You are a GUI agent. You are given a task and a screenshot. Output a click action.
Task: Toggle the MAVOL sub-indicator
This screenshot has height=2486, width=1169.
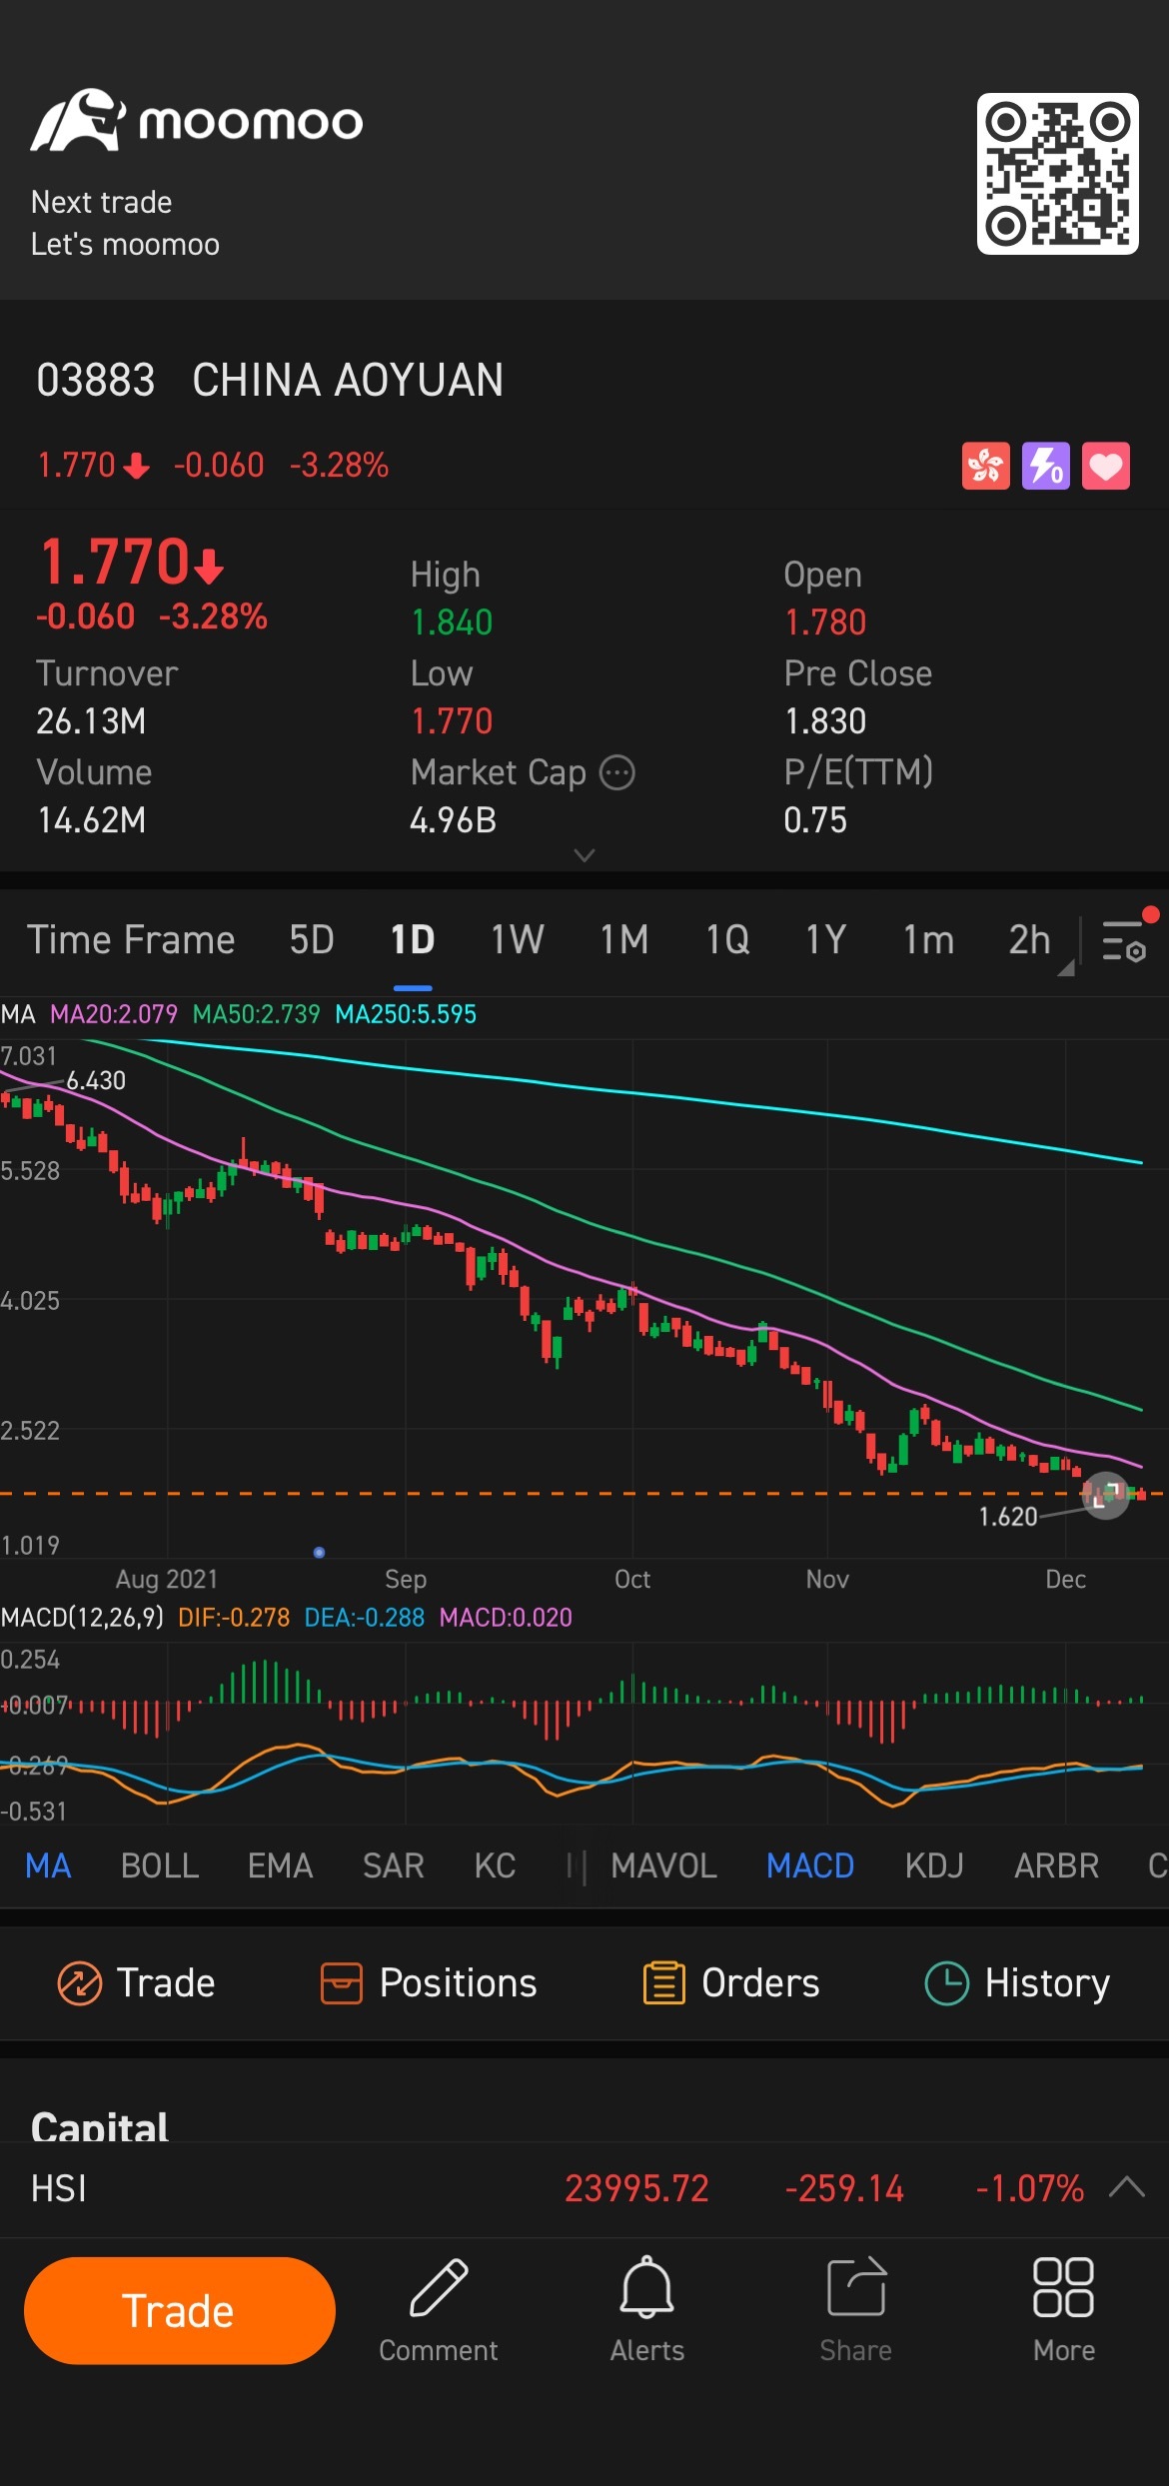coord(664,1865)
